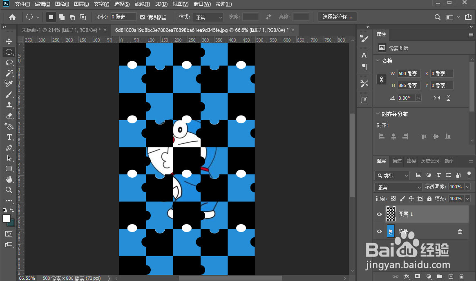The width and height of the screenshot is (476, 281).
Task: Flip vertical in Transform properties
Action: pos(448,98)
